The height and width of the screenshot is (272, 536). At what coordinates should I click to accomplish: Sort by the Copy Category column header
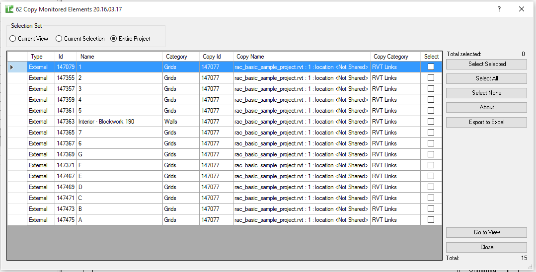click(395, 57)
